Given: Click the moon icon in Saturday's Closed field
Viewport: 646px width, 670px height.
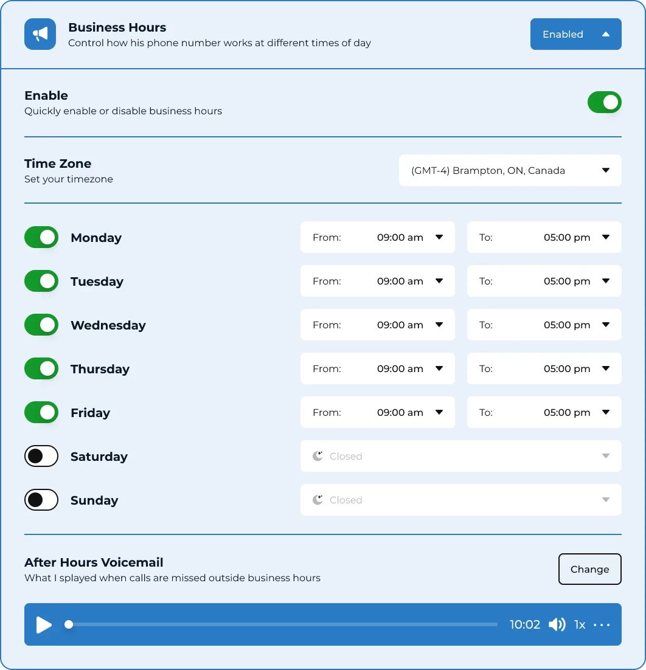Looking at the screenshot, I should point(318,456).
